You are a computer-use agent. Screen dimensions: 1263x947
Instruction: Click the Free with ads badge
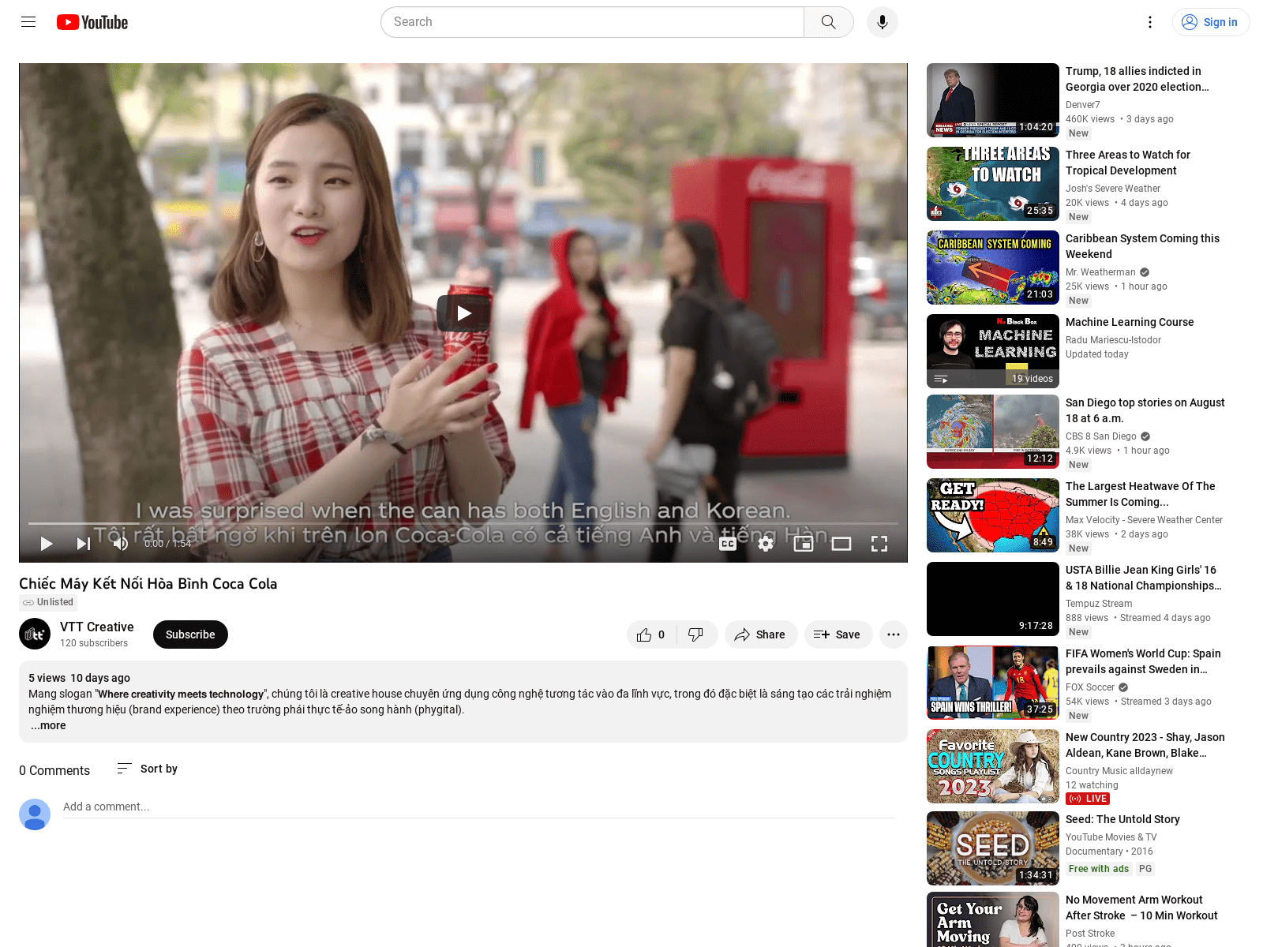click(x=1099, y=869)
